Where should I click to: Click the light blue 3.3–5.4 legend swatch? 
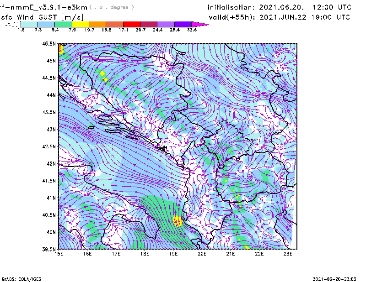pyautogui.click(x=46, y=24)
